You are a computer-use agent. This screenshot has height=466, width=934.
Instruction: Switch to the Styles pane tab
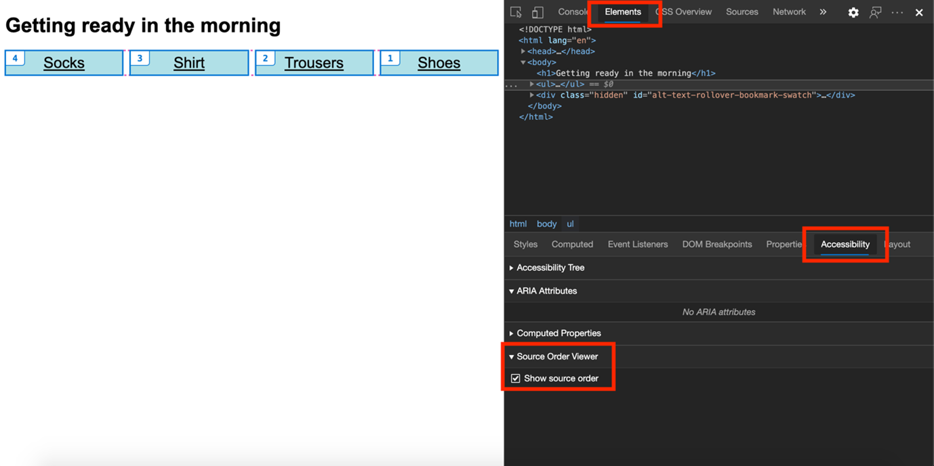(x=525, y=245)
